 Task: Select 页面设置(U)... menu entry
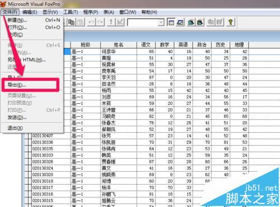(x=32, y=96)
